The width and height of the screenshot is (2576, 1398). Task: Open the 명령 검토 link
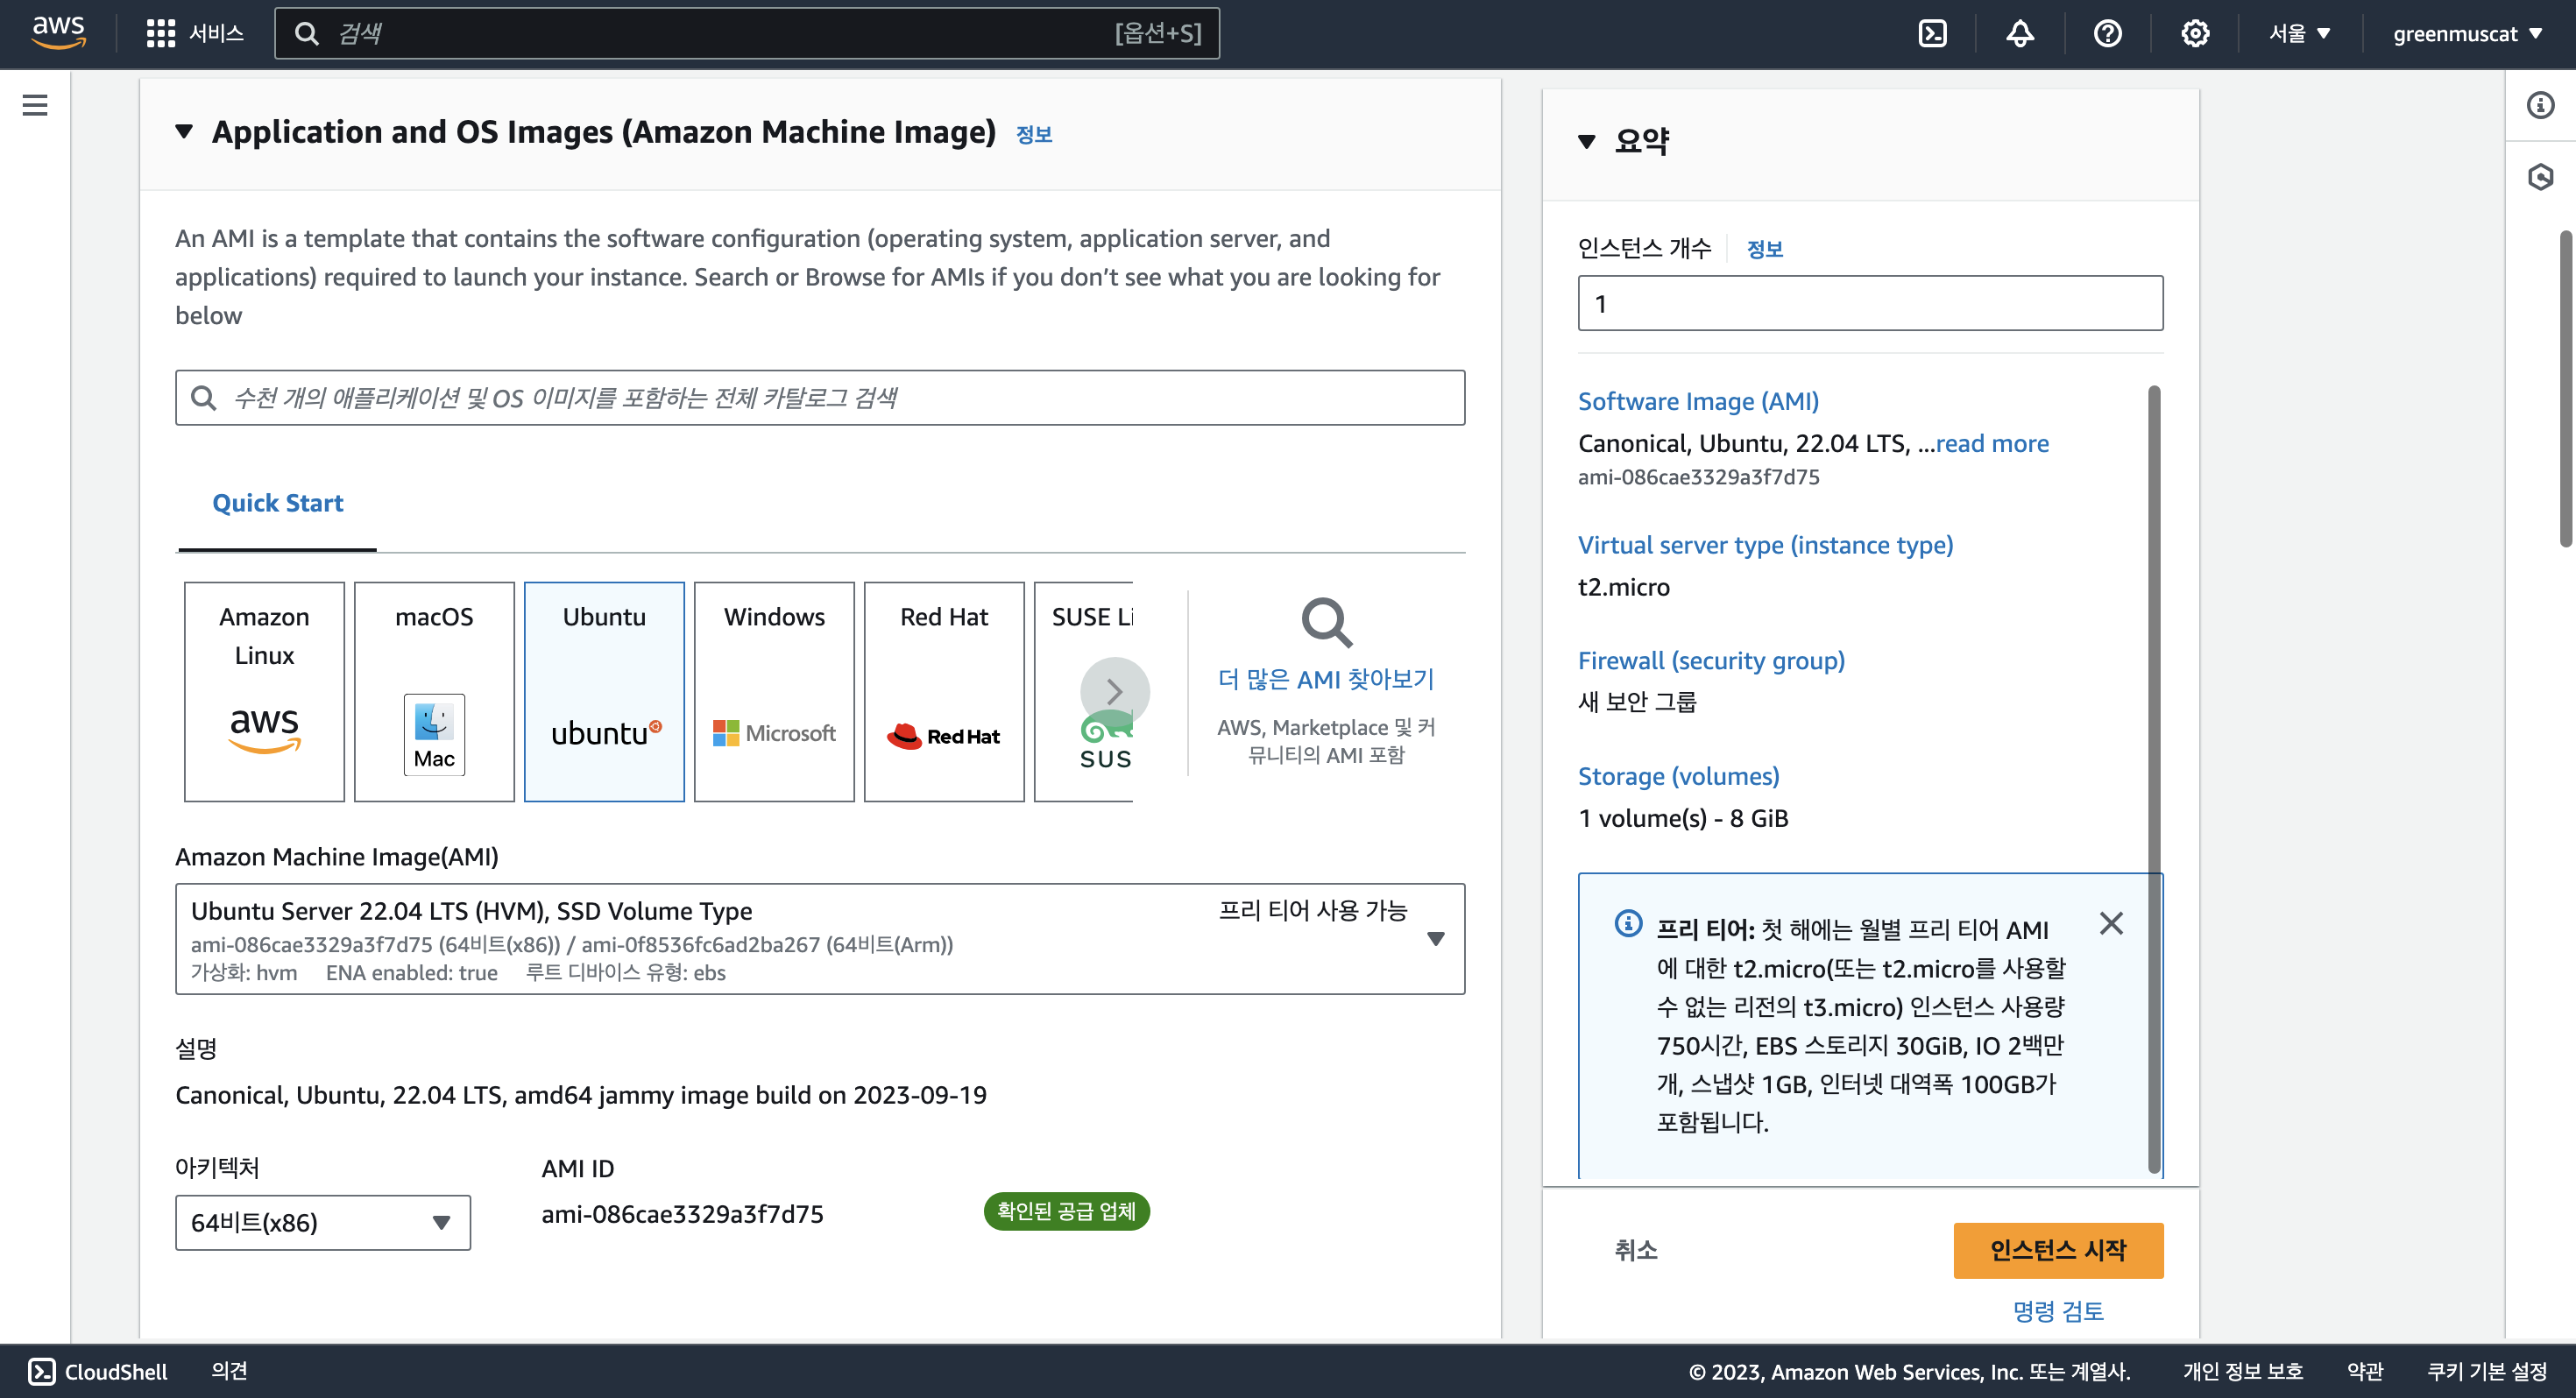pyautogui.click(x=2058, y=1311)
